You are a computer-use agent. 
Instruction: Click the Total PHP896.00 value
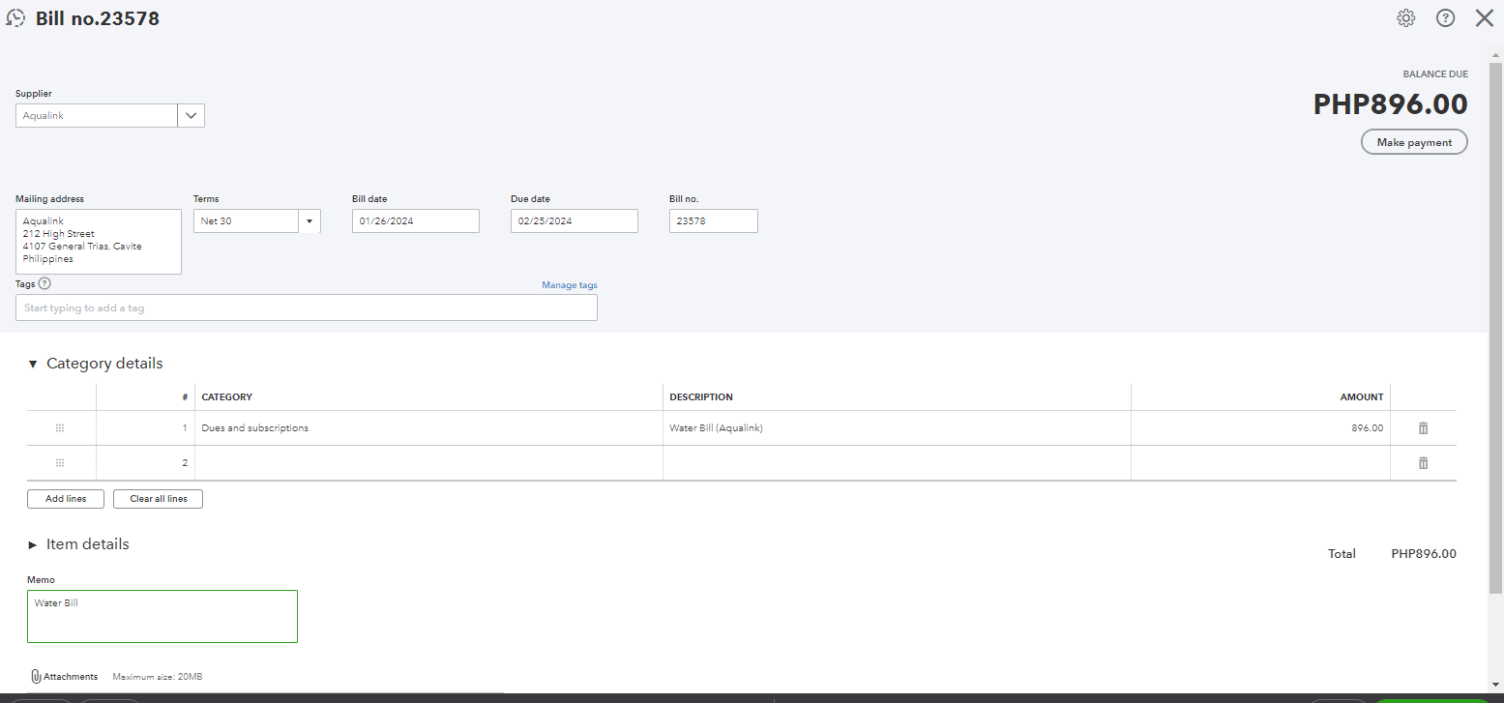point(1424,554)
